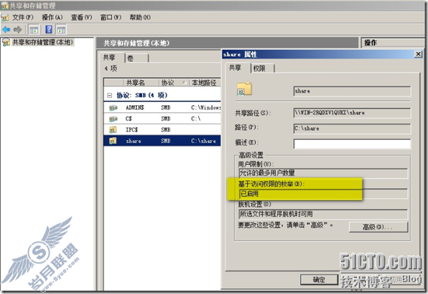Close the share 属性 dialog
The height and width of the screenshot is (294, 428).
418,54
